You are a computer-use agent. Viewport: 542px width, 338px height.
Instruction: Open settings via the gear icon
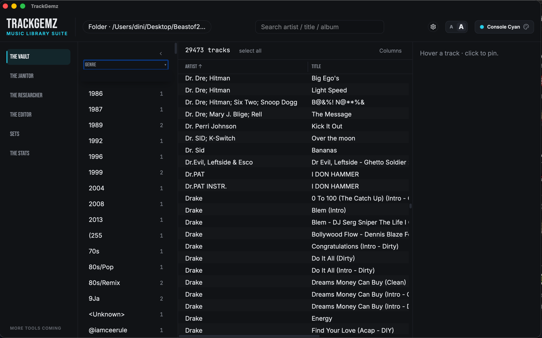click(x=433, y=27)
